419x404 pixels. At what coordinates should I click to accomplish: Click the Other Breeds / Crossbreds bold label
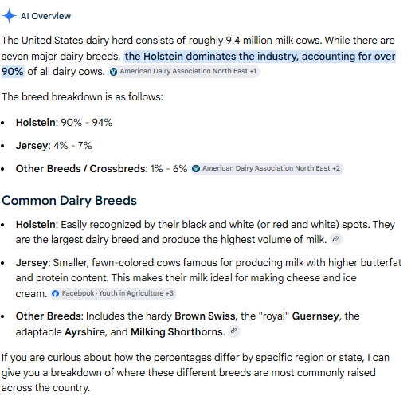[81, 169]
